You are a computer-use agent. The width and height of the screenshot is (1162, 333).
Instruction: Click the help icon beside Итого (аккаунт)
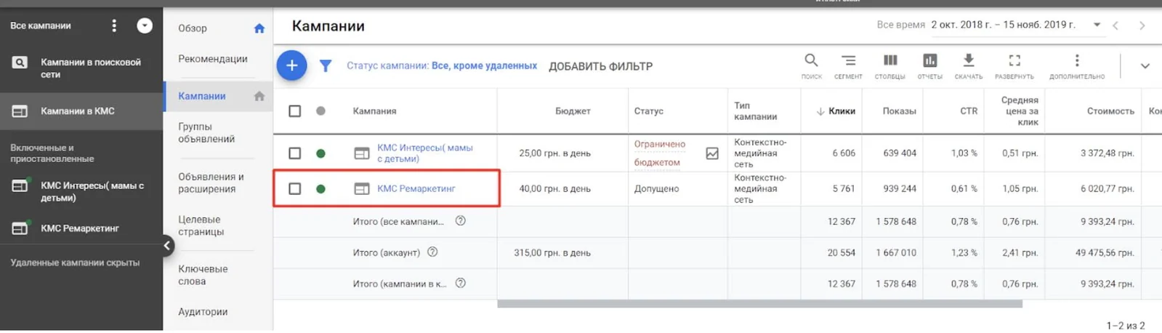pos(432,252)
